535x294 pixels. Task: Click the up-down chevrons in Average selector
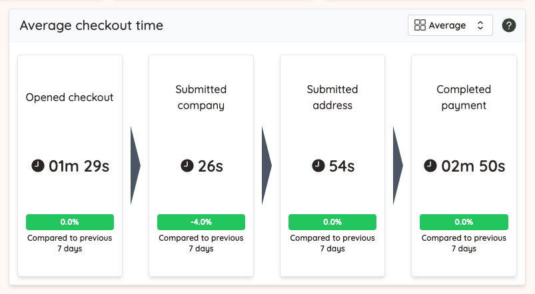pyautogui.click(x=480, y=25)
